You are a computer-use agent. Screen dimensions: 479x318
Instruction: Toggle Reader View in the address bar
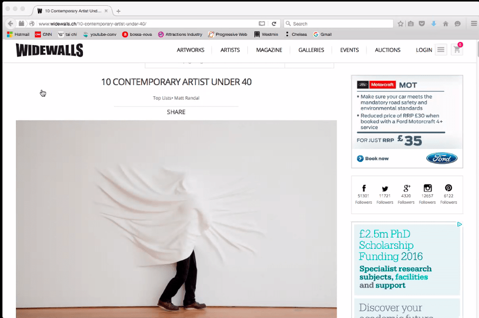tap(262, 24)
